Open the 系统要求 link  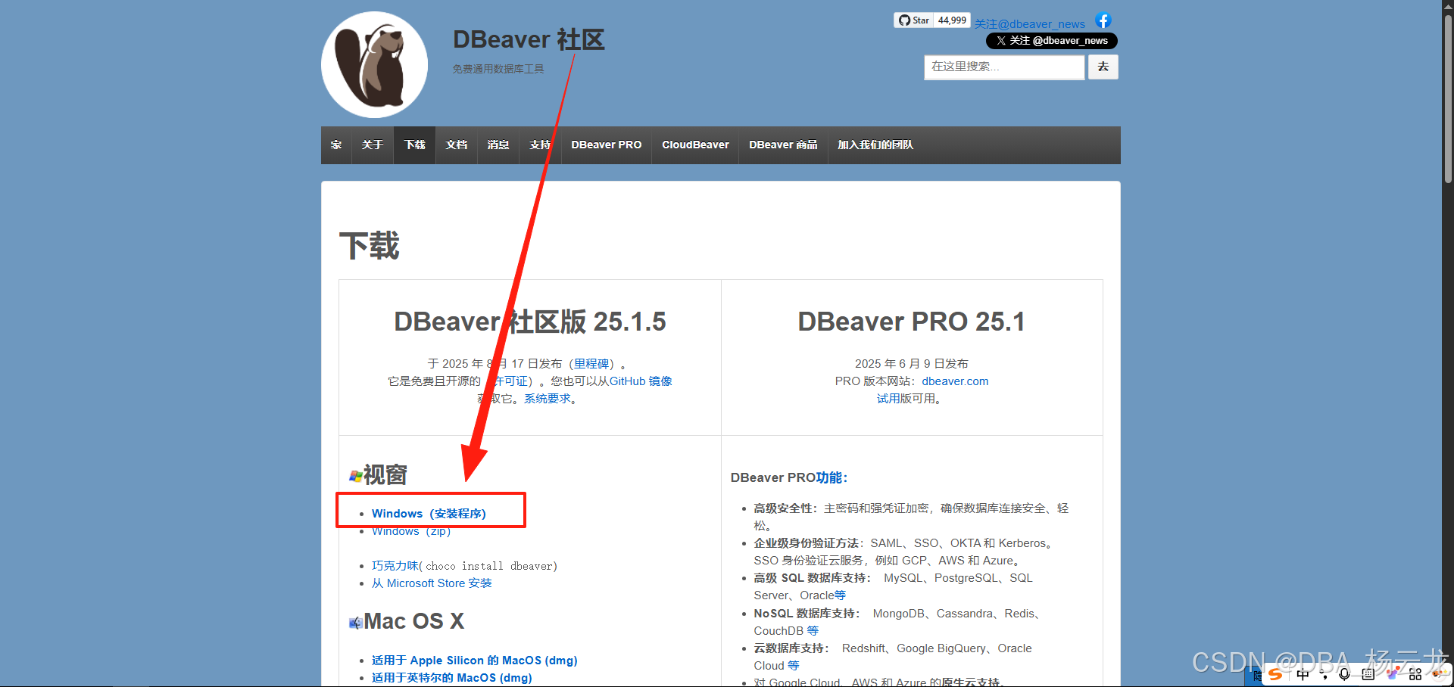coord(548,399)
